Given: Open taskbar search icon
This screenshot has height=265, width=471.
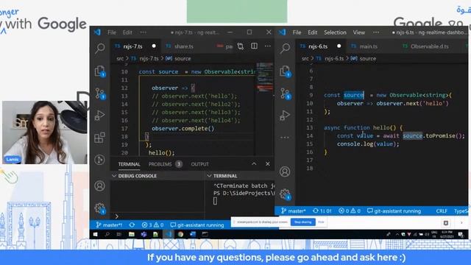Looking at the screenshot, I should pos(107,234).
